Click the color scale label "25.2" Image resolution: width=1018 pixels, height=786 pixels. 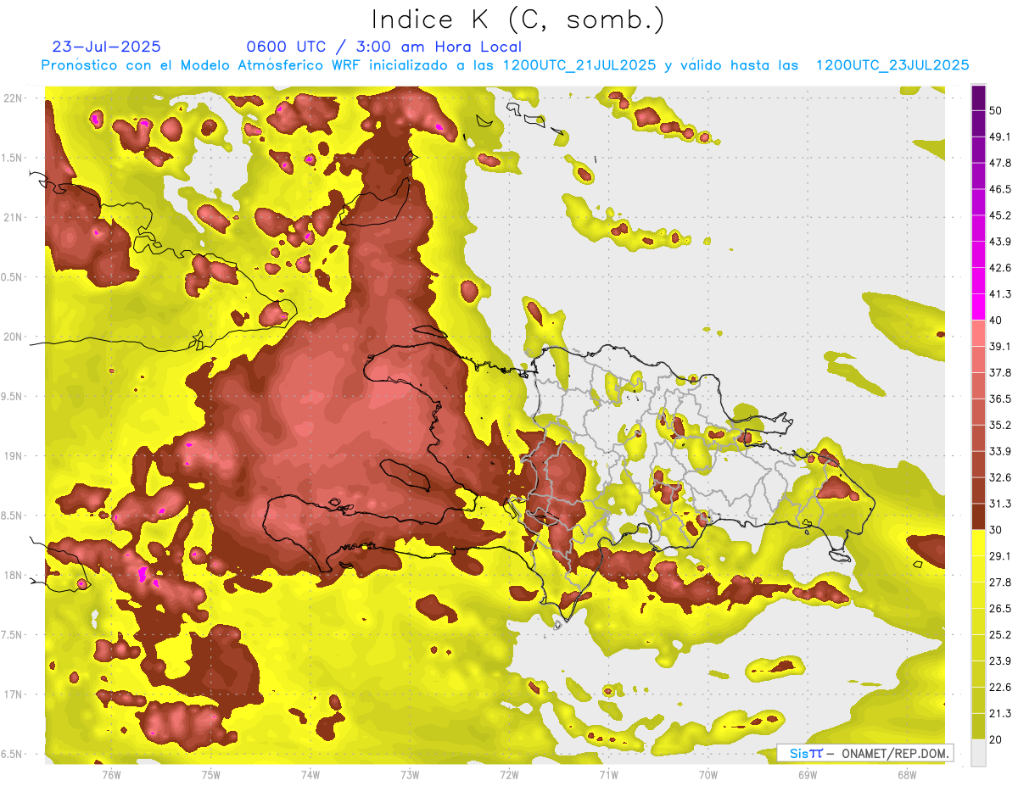(1000, 635)
